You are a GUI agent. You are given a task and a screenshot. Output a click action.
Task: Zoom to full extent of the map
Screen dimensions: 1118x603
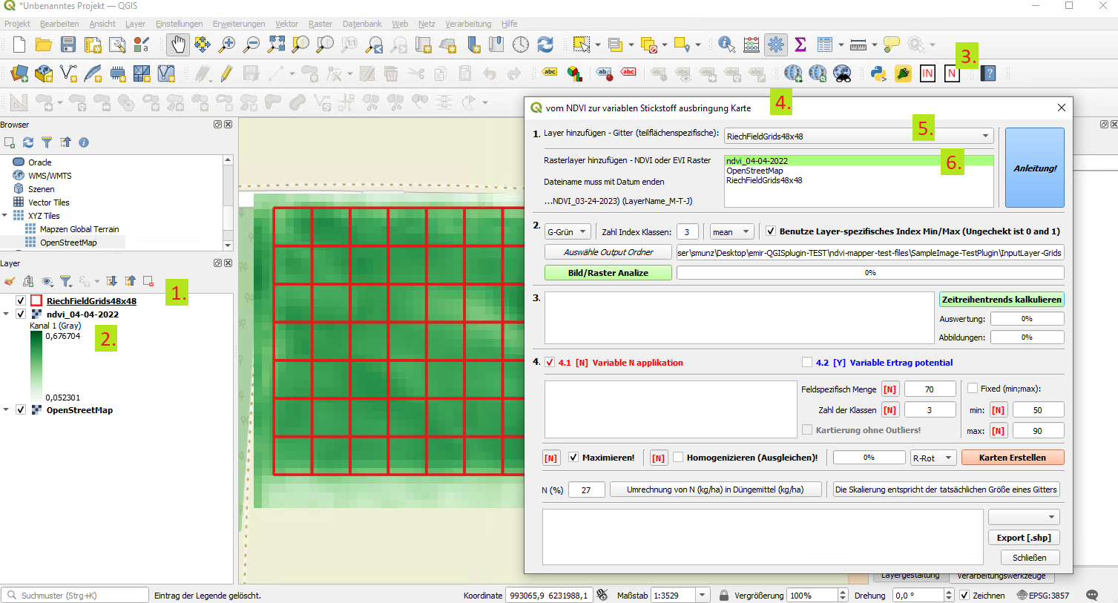[x=276, y=45]
